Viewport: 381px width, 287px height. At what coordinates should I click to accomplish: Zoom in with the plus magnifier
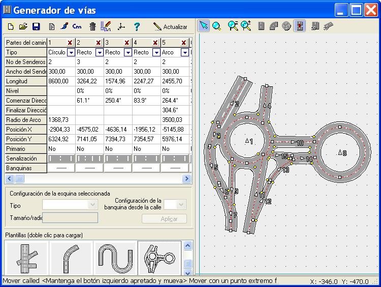[246, 26]
